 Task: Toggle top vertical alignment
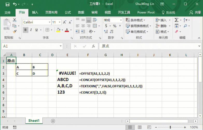[x=78, y=20]
